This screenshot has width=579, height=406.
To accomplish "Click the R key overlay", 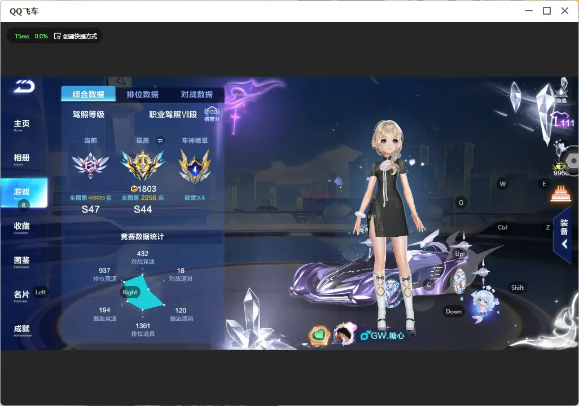I will coord(24,205).
